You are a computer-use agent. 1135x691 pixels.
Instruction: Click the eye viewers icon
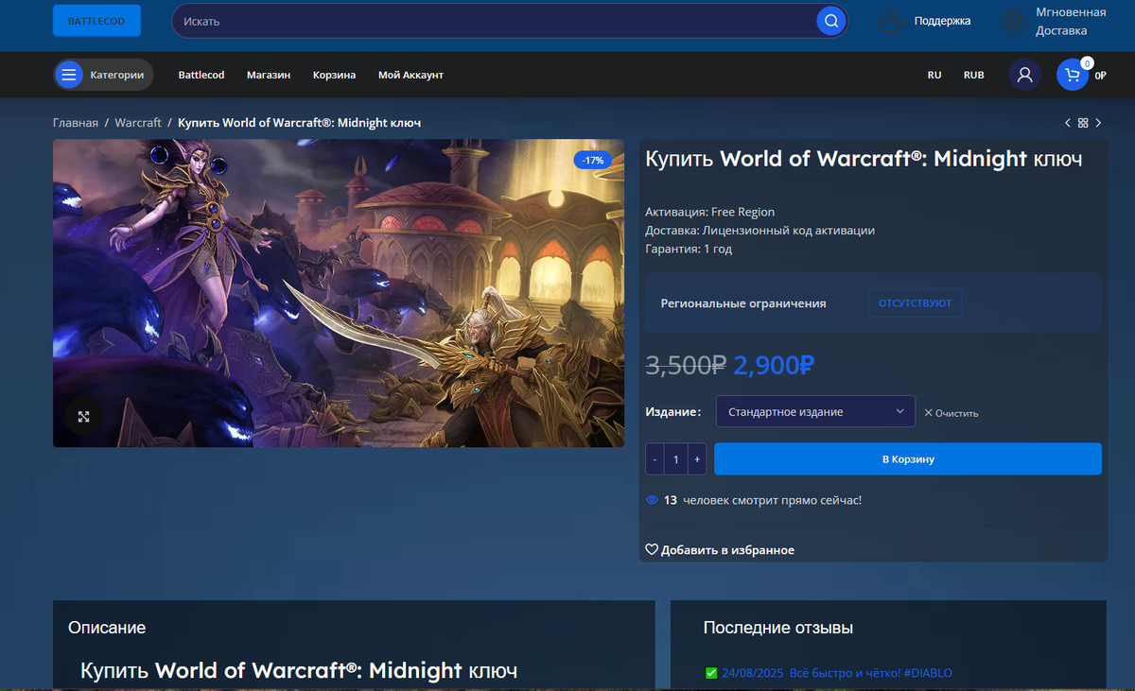coord(652,500)
